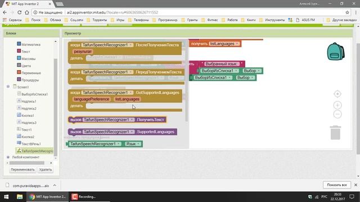Zoom out on the blocks workspace

coord(337,114)
